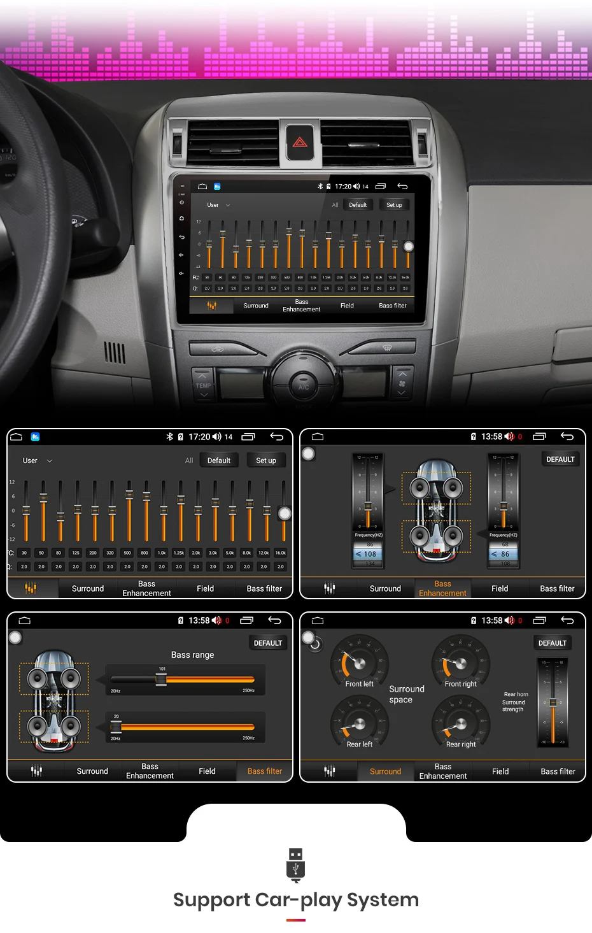Switch to Bass filter tab in the equalizer panel
Image resolution: width=592 pixels, height=933 pixels.
tap(264, 588)
